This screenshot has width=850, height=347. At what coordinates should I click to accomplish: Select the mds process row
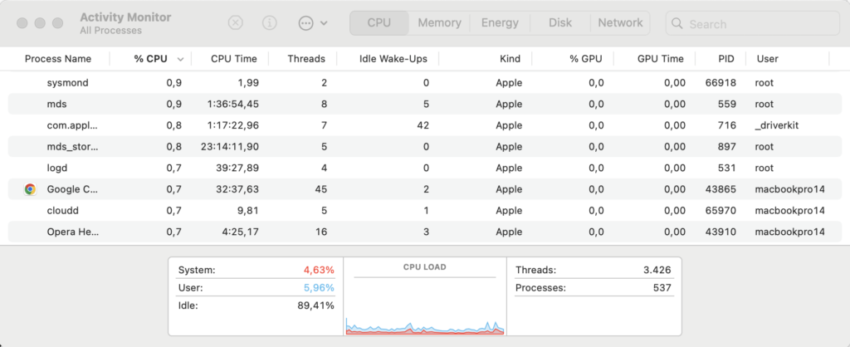(x=425, y=104)
